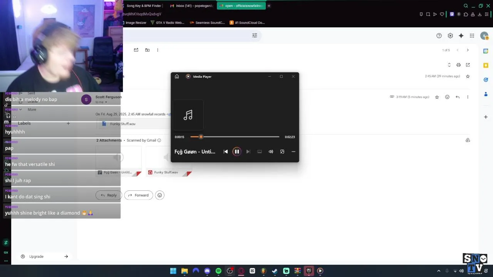React with emoji on 3:19 AM message

[447, 97]
